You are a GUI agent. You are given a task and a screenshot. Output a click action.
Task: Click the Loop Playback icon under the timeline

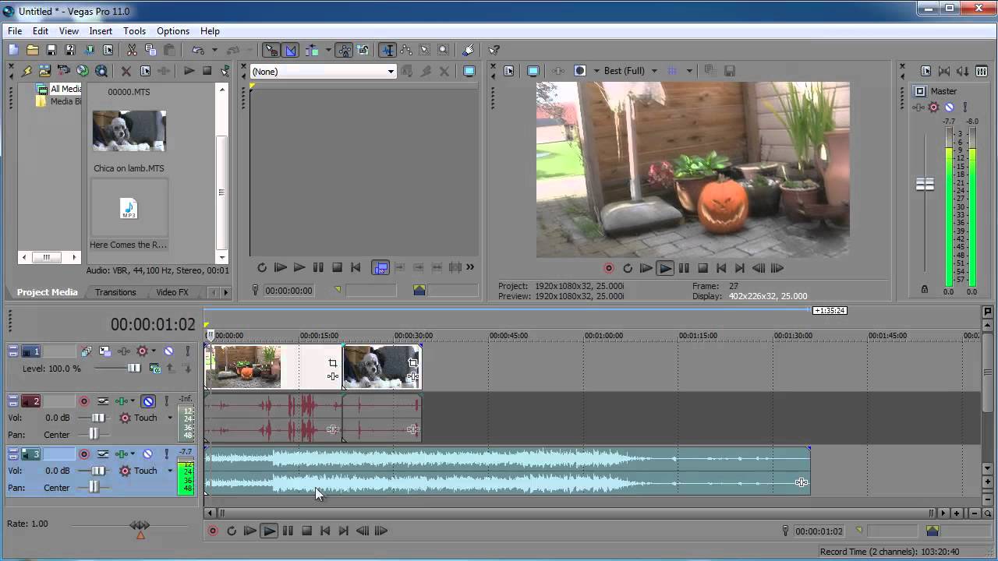[x=231, y=531]
